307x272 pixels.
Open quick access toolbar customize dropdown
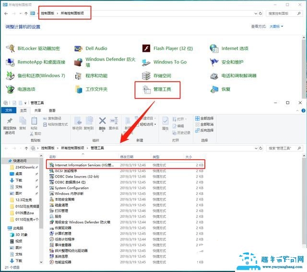(x=25, y=103)
